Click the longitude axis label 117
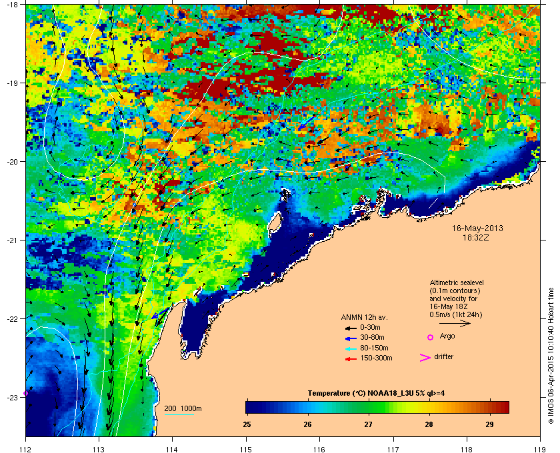Viewport: 560px width, 453px height. [x=393, y=449]
